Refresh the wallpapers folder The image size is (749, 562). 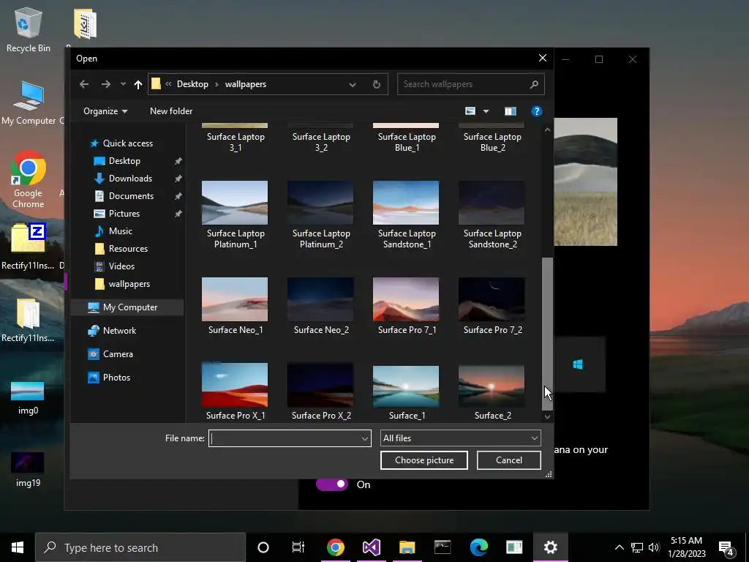click(x=377, y=85)
